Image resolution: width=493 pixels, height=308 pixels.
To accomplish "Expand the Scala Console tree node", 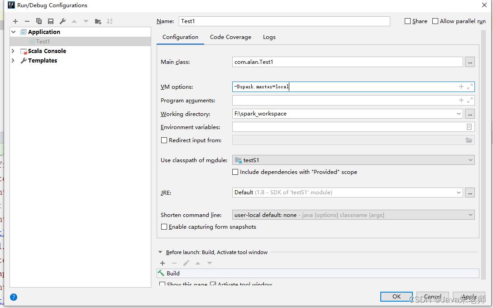I will pos(13,51).
